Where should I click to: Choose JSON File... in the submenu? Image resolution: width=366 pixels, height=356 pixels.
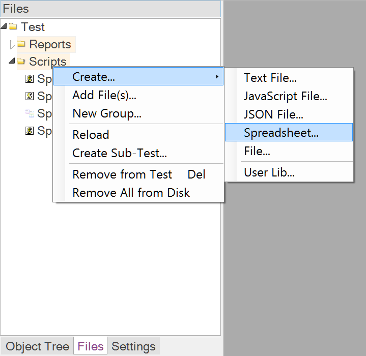click(x=273, y=115)
